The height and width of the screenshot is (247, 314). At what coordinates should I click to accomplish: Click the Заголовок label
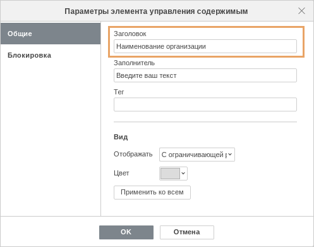[x=130, y=34]
